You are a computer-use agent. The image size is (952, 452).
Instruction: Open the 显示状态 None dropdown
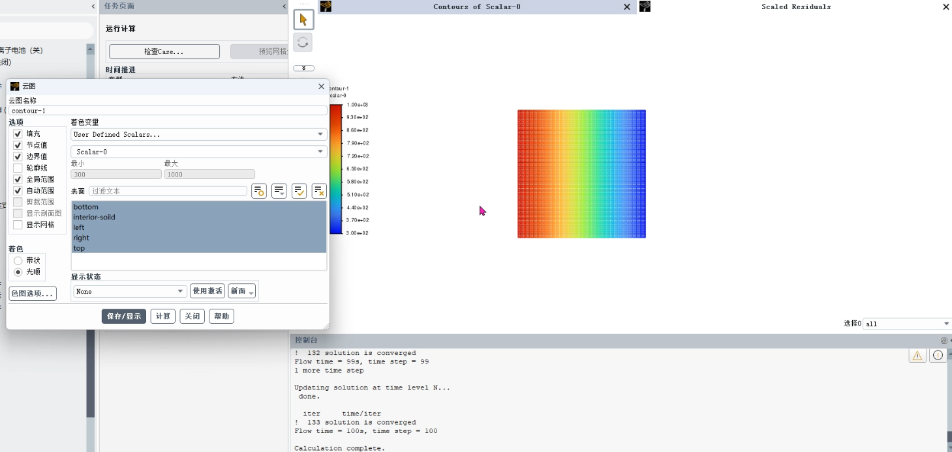click(x=130, y=291)
